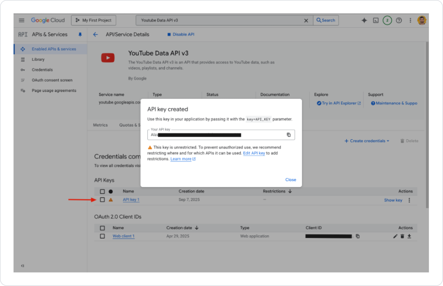Screen dimensions: 443x286
Task: Edit Web client 1 with pencil icon
Action: point(395,236)
